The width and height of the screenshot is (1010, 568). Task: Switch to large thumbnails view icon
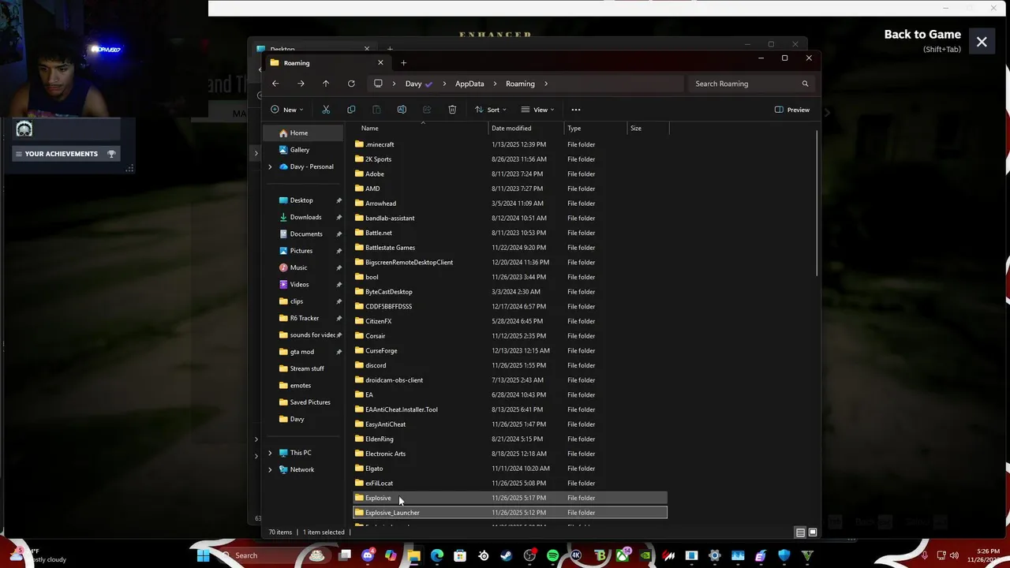[813, 532]
